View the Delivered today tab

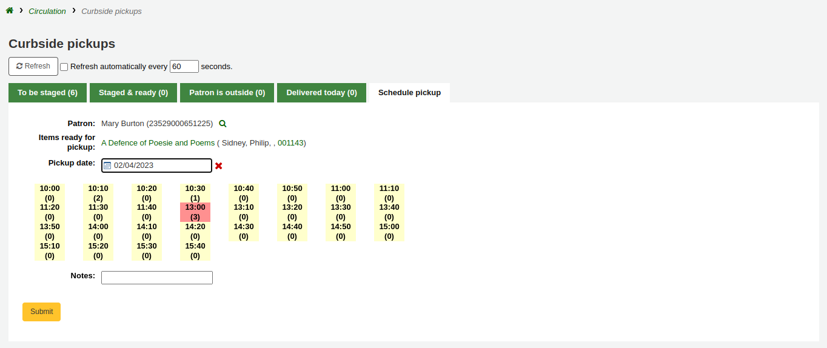[x=321, y=93]
